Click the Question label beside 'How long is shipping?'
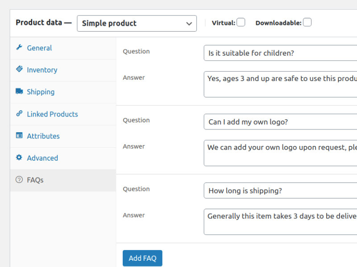Screen dimensions: 357x267 136,189
